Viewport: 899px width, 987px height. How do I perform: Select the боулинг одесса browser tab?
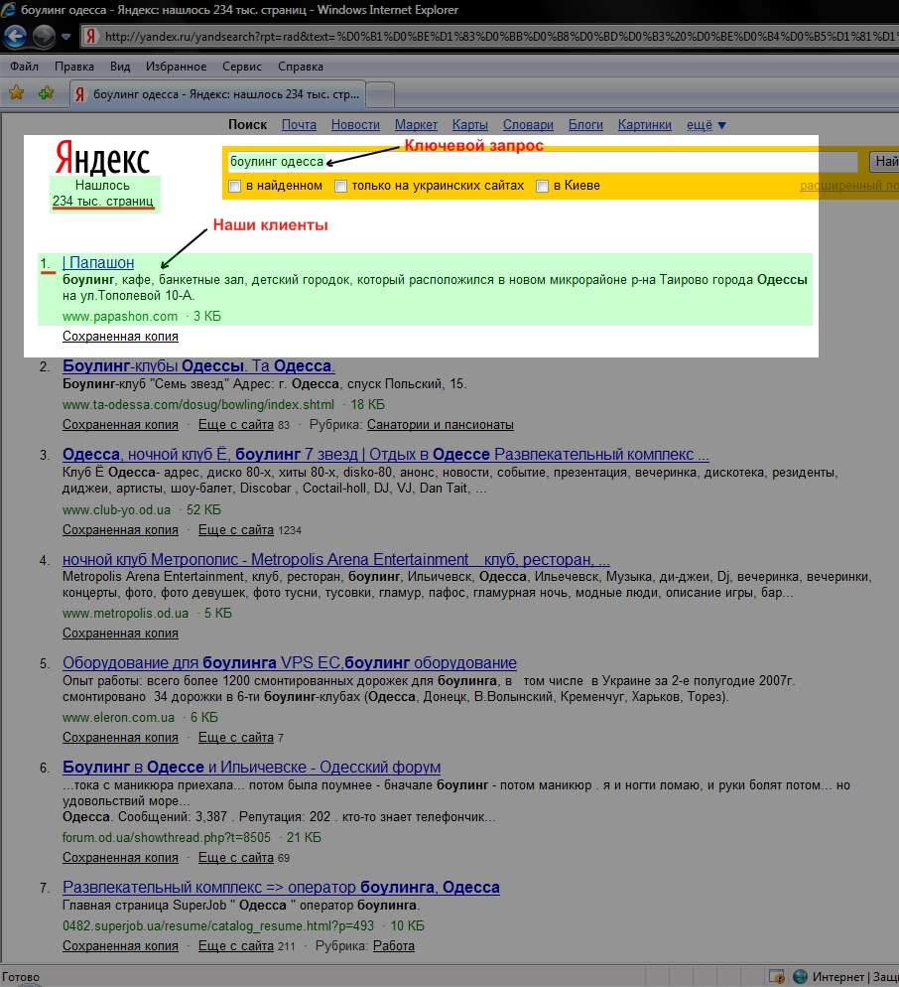(217, 94)
